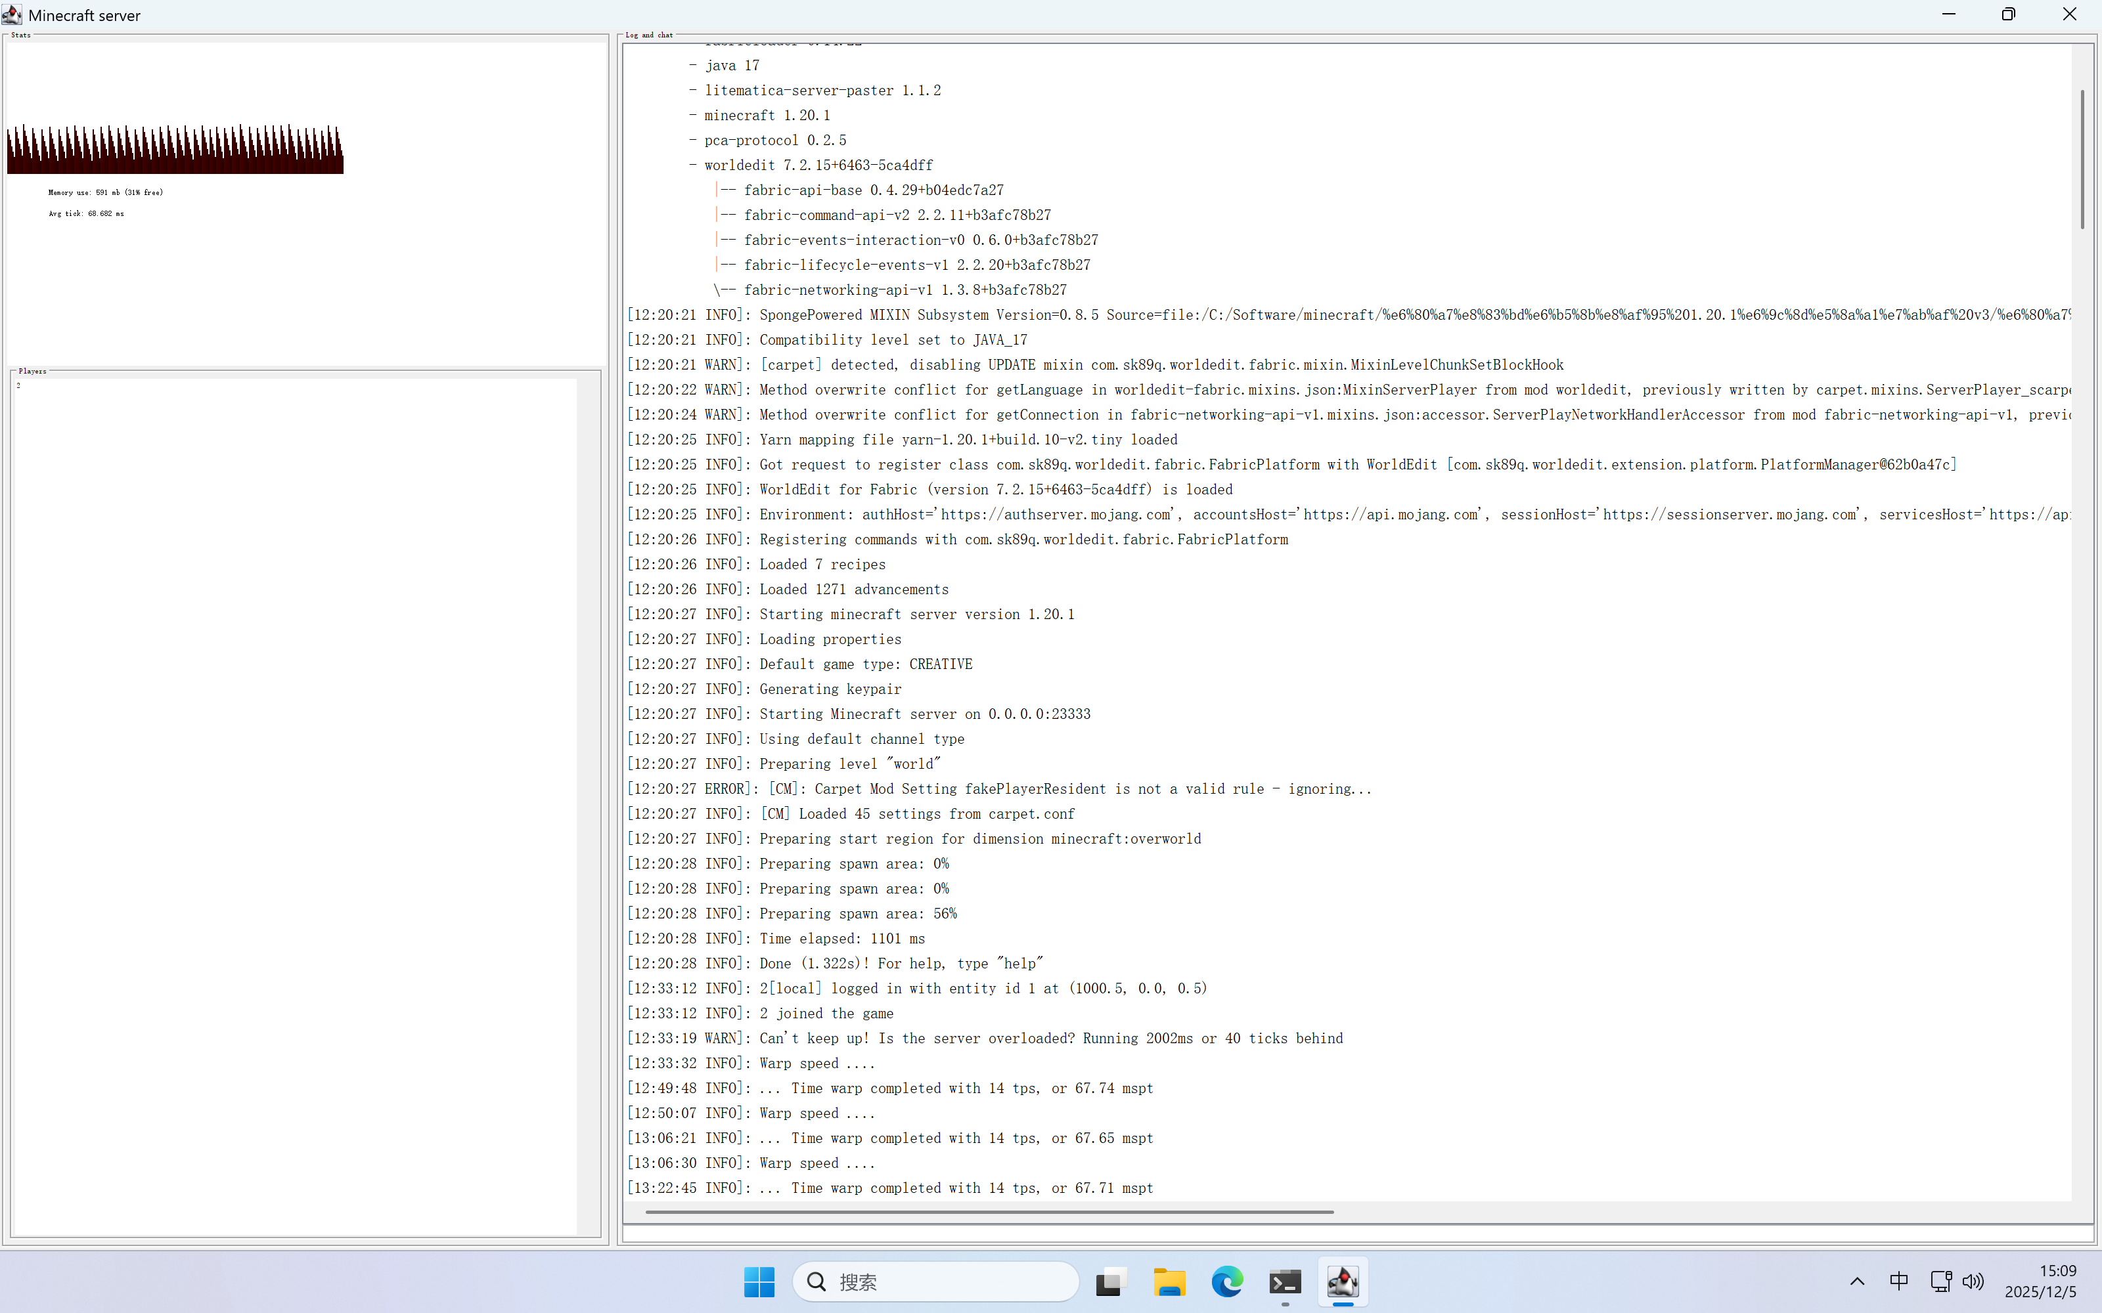Click the "Done (1.322s)" log line
2102x1313 pixels.
click(900, 964)
